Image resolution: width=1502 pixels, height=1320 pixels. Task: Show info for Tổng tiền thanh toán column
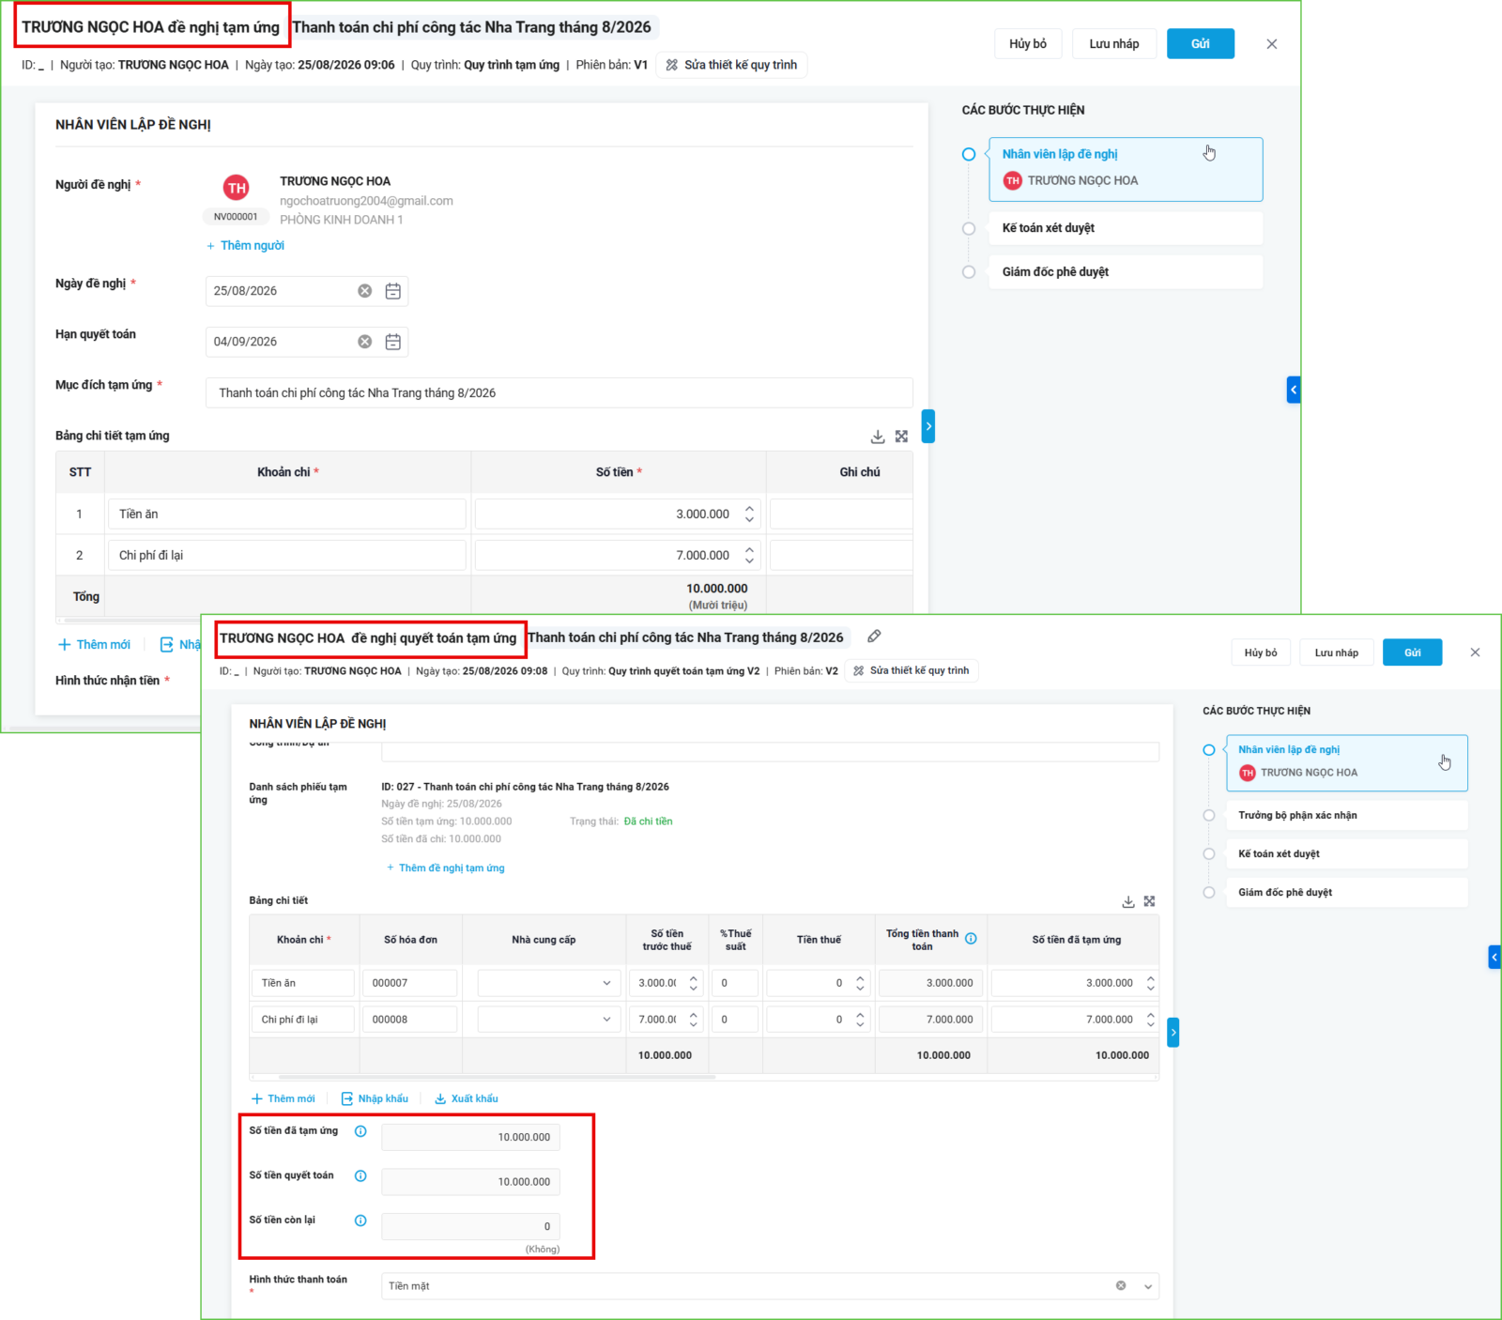[971, 938]
